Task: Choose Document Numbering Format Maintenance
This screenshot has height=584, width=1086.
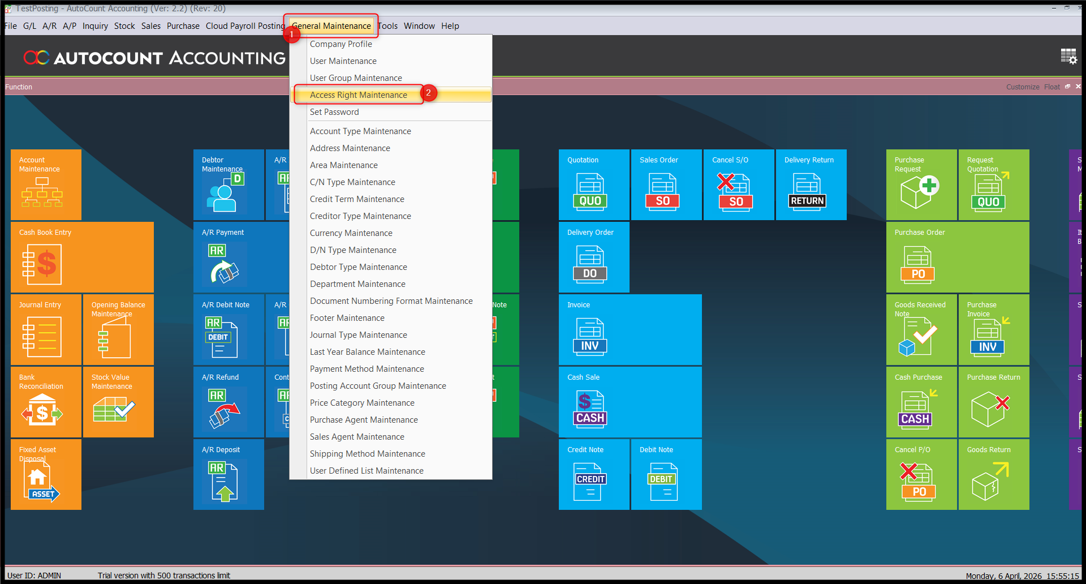Action: 391,301
